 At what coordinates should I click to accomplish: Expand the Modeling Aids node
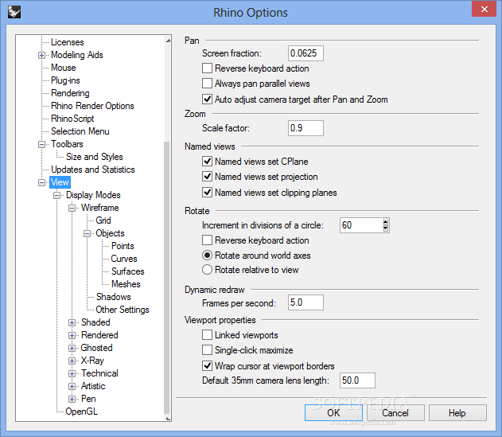point(41,56)
